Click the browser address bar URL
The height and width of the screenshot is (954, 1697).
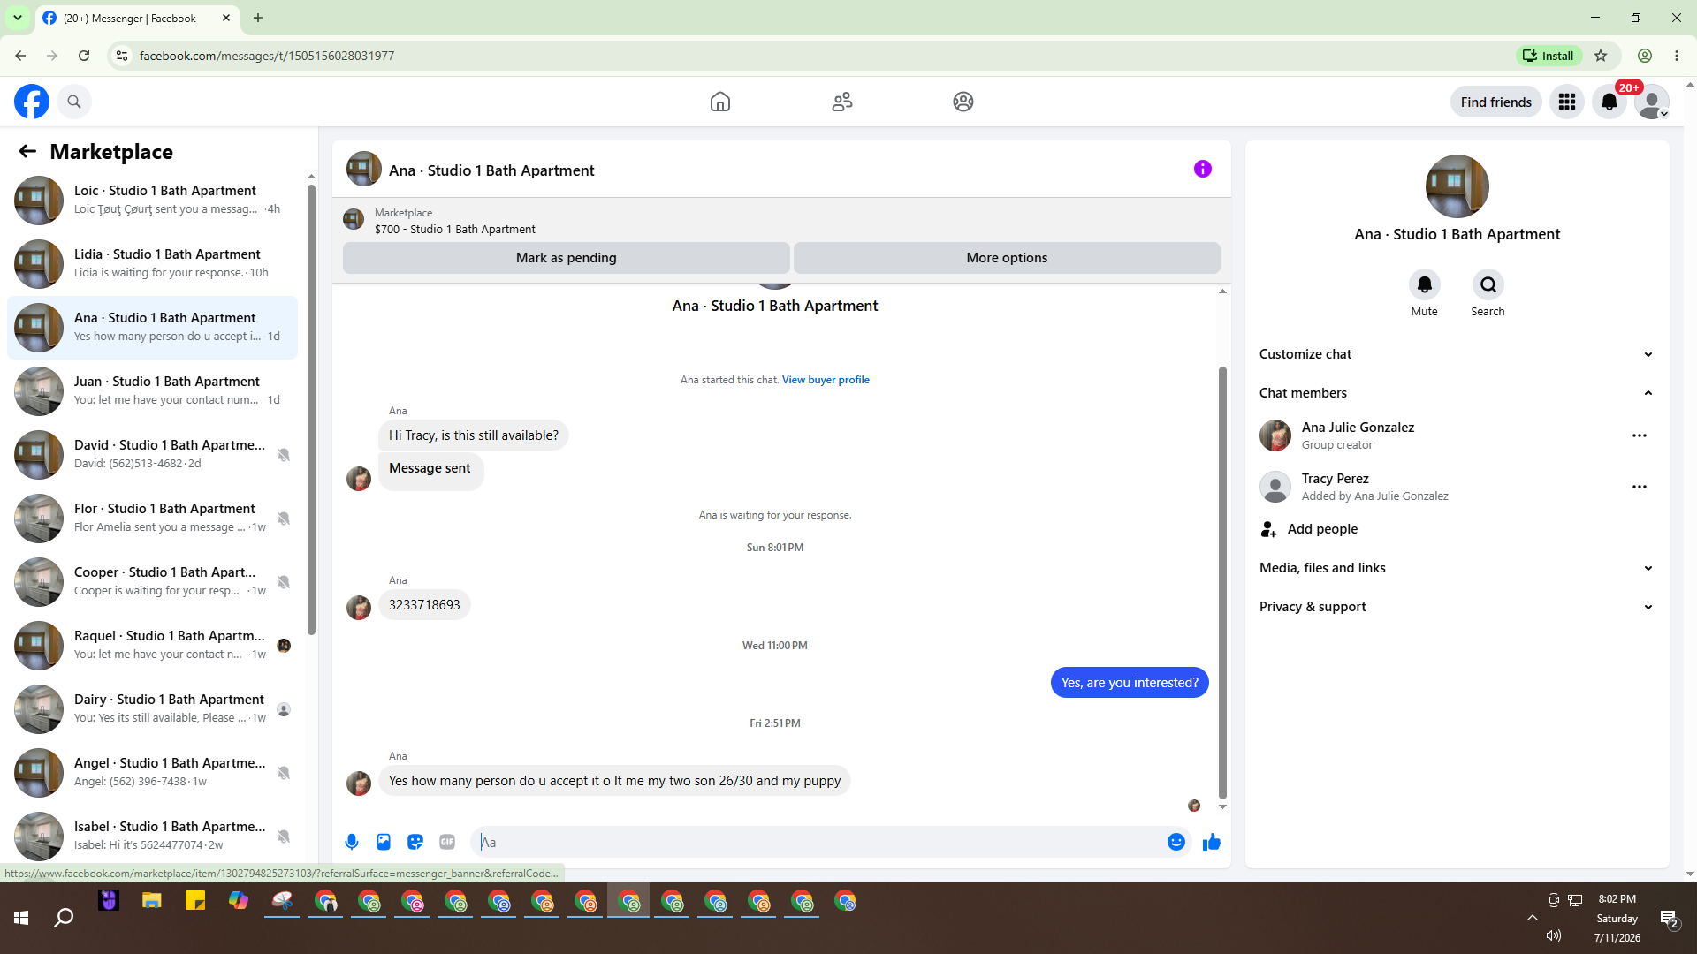tap(267, 56)
